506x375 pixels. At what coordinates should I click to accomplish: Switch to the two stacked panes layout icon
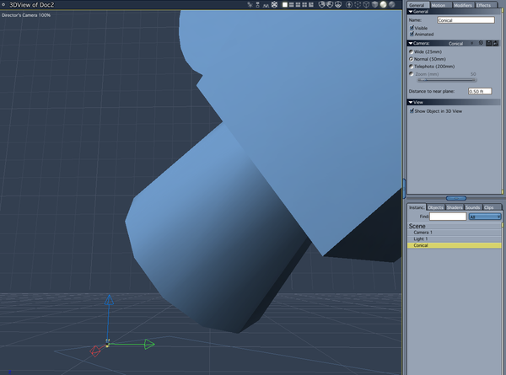pos(292,4)
